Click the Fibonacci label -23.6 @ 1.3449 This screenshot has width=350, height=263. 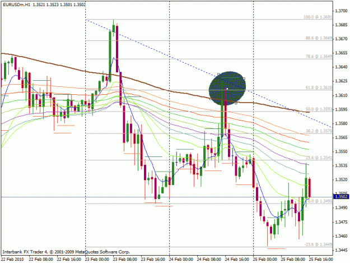(x=318, y=244)
